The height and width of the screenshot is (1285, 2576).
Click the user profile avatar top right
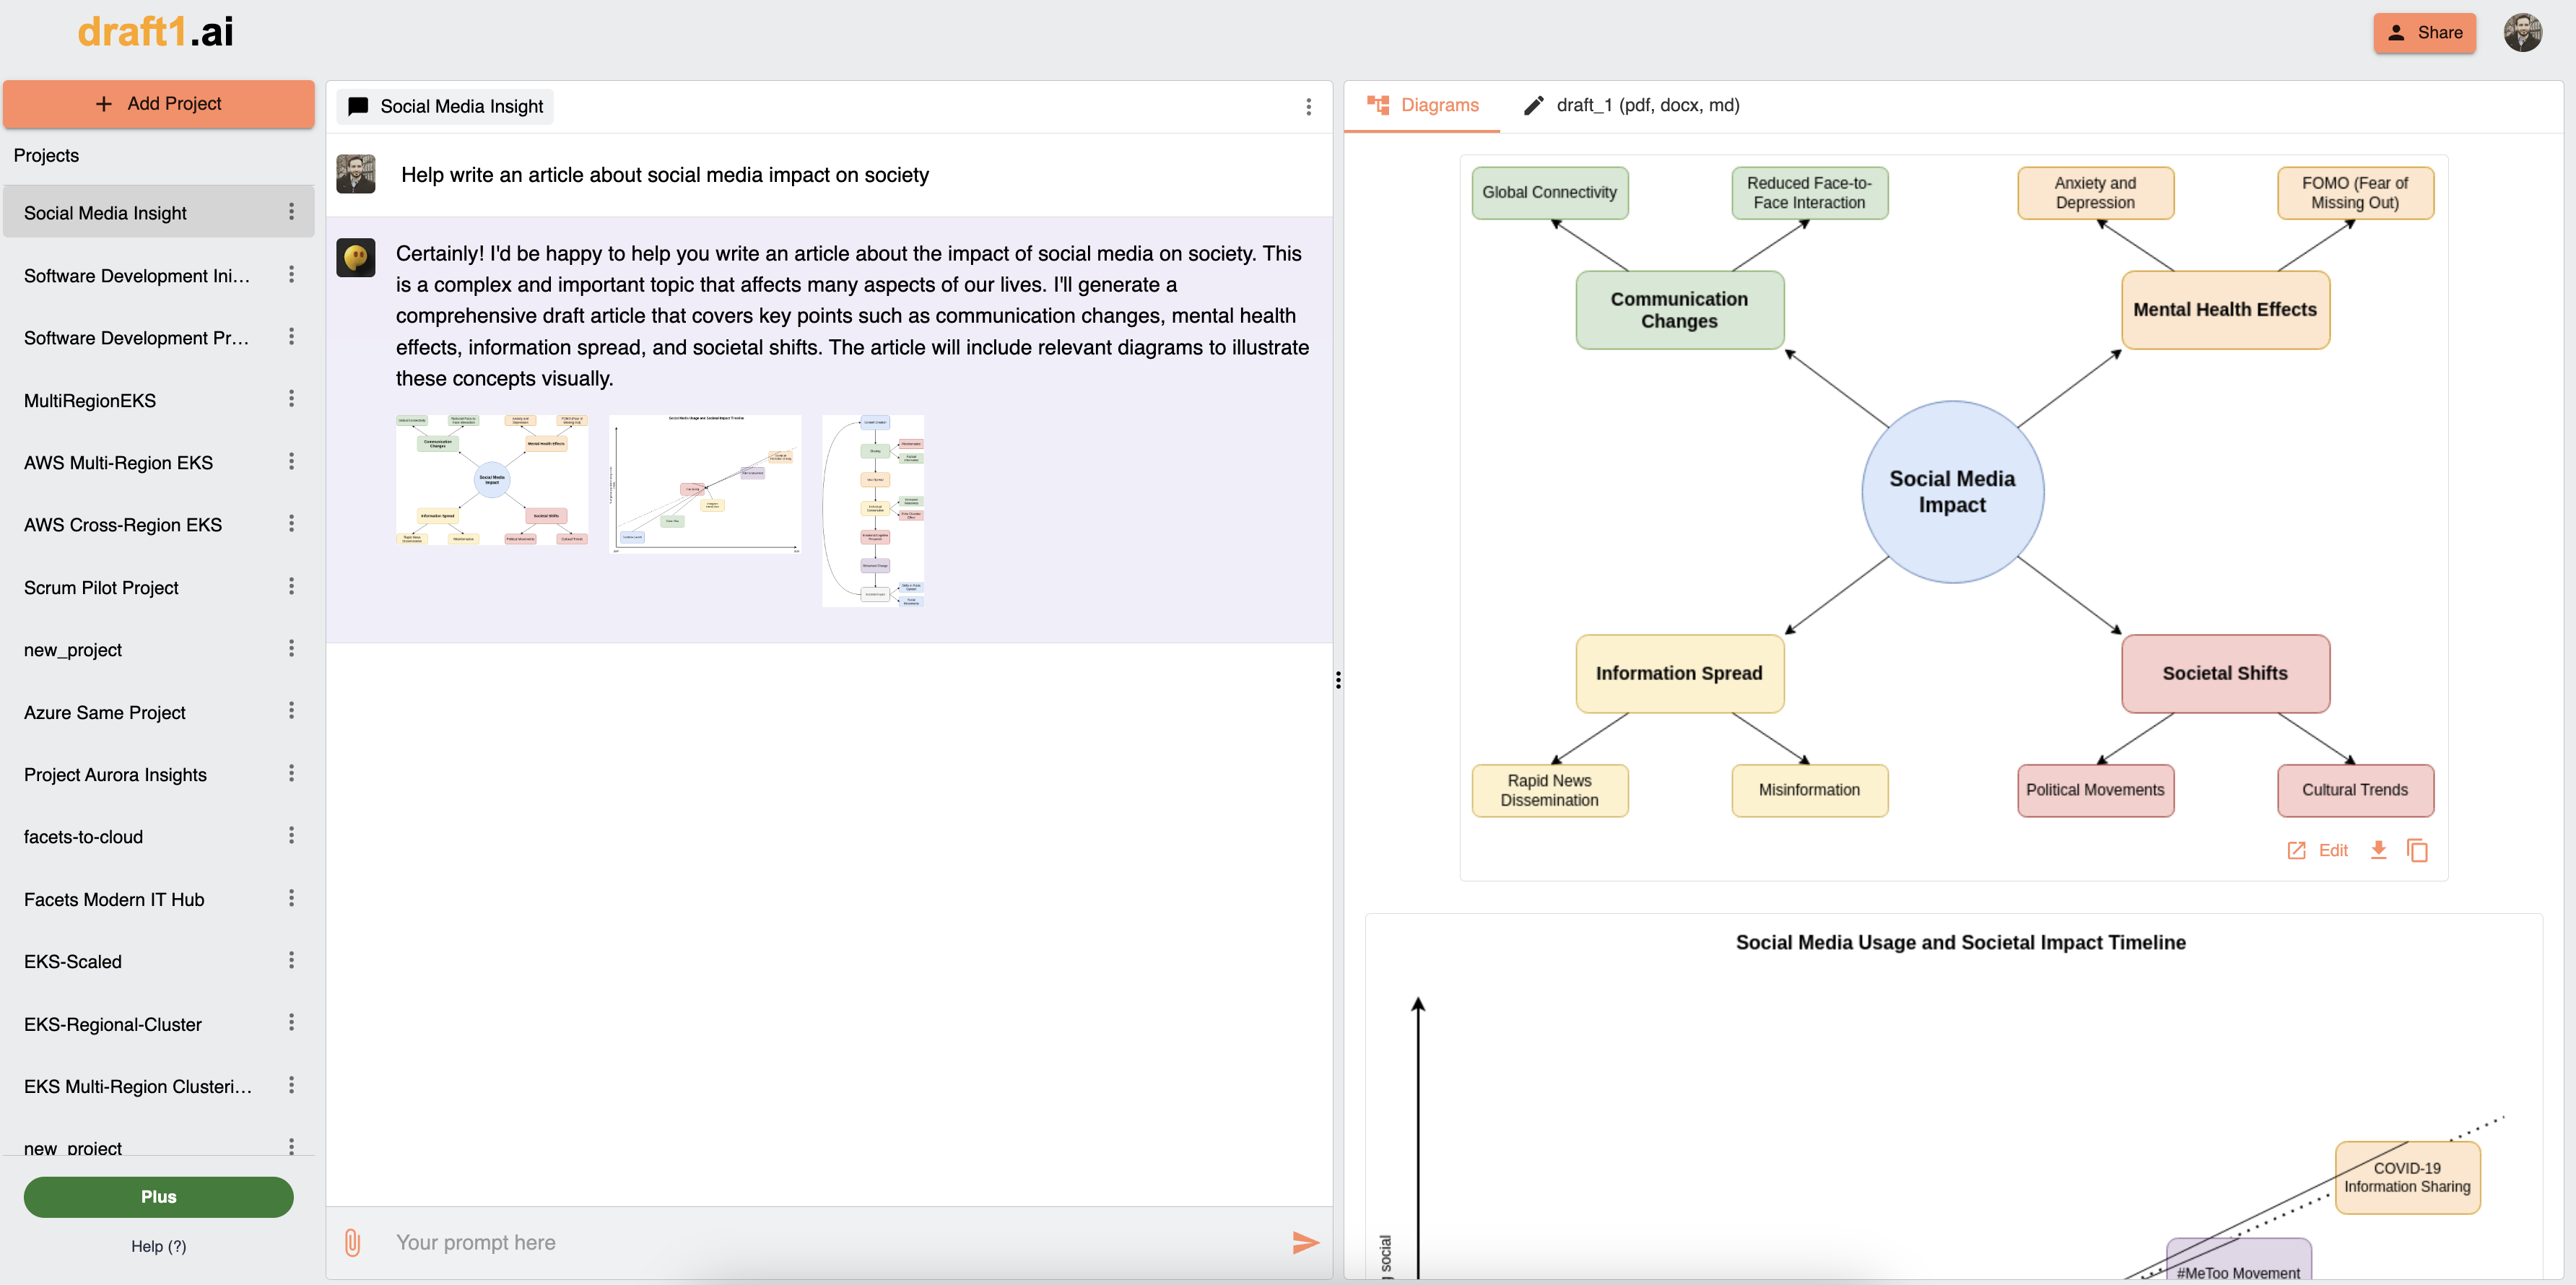pyautogui.click(x=2522, y=33)
